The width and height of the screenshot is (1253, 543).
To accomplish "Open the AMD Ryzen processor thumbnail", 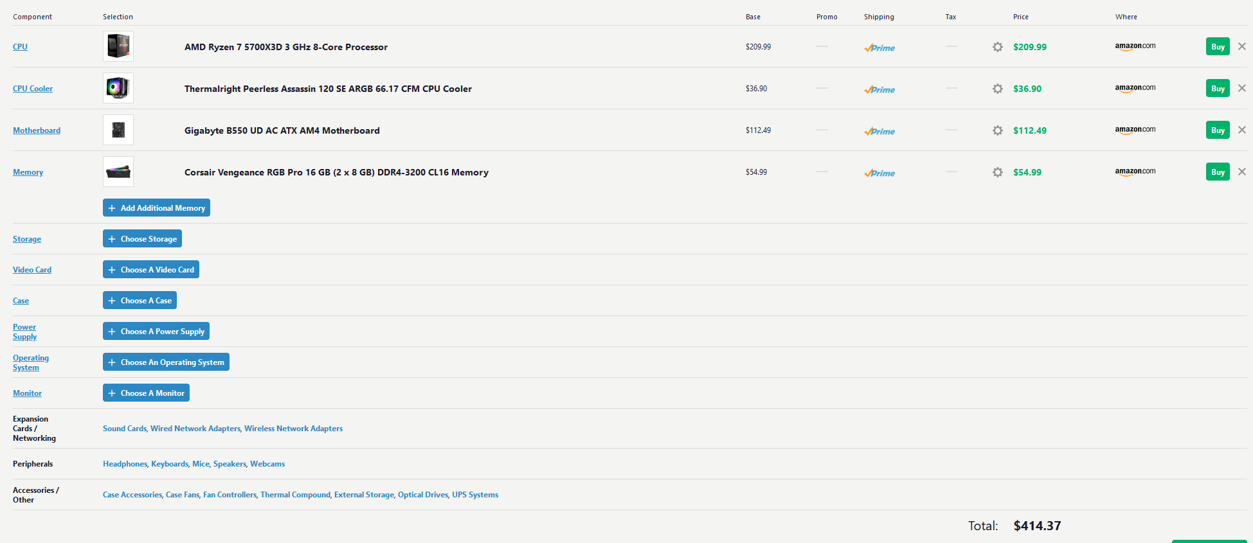I will point(118,46).
